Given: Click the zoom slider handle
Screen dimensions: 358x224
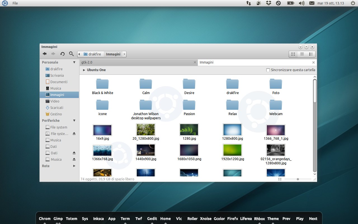Looking at the screenshot, I should (298, 179).
